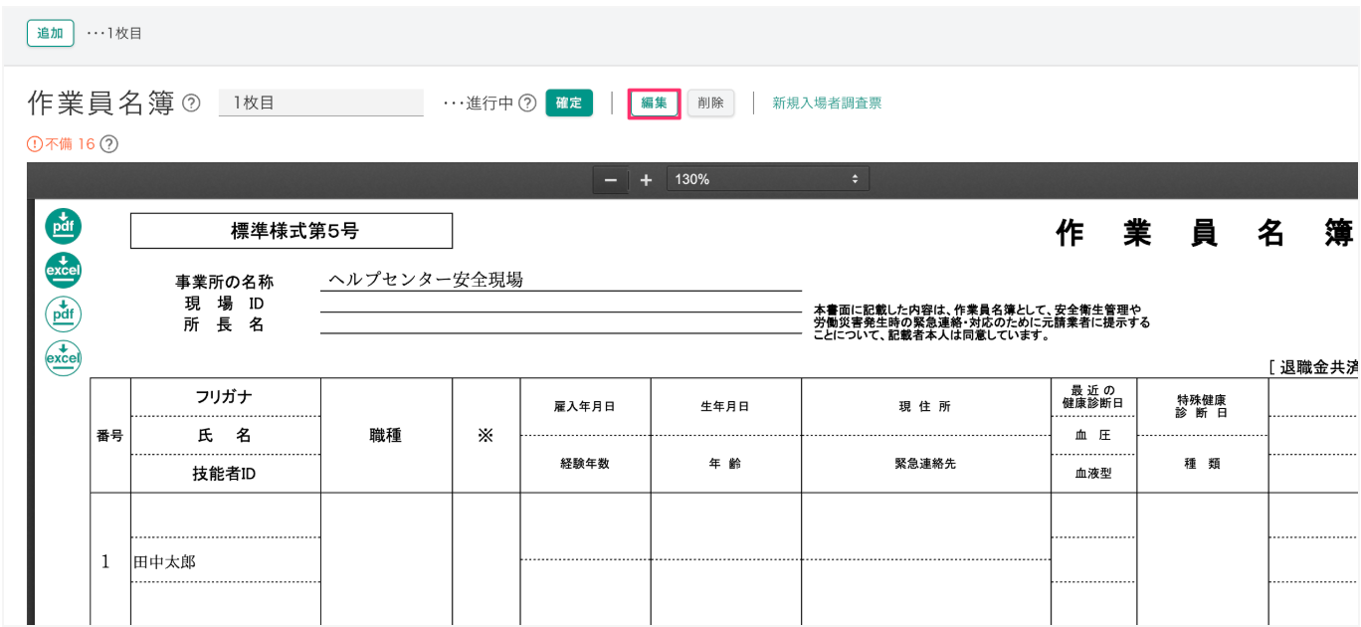Download PDF using the filled green pdf icon
Image resolution: width=1361 pixels, height=627 pixels.
coord(64,227)
